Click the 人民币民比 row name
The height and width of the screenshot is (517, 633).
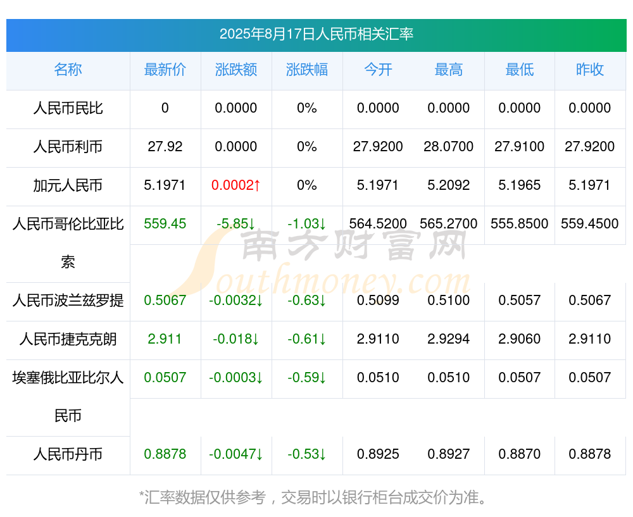(68, 108)
